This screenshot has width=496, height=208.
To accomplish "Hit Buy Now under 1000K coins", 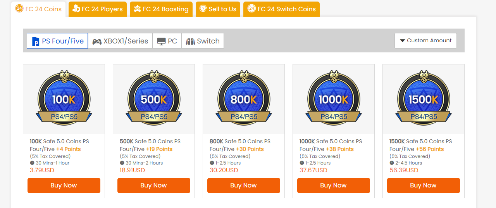I will click(334, 185).
